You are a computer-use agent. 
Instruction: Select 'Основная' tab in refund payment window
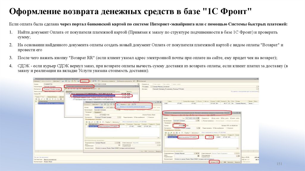(167, 123)
